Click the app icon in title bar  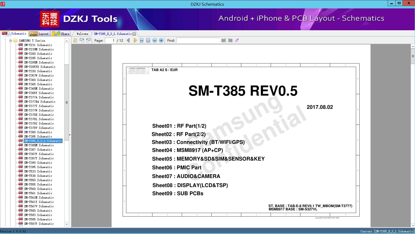pyautogui.click(x=3, y=4)
